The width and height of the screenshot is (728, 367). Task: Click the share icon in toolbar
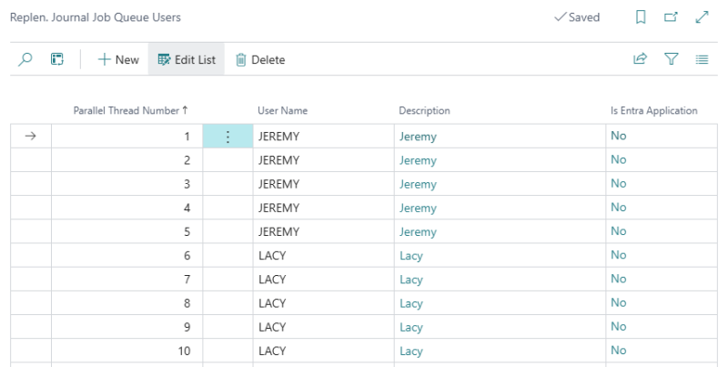tap(640, 60)
